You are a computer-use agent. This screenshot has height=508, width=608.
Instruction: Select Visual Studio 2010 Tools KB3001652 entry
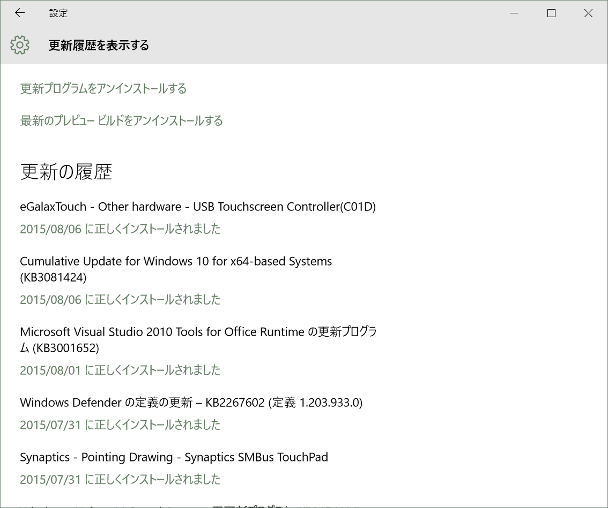[198, 339]
